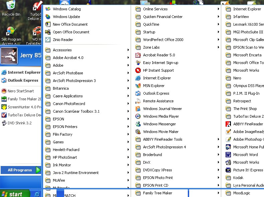The width and height of the screenshot is (264, 197).
Task: Launch Windows Messenger
Action: tap(156, 124)
